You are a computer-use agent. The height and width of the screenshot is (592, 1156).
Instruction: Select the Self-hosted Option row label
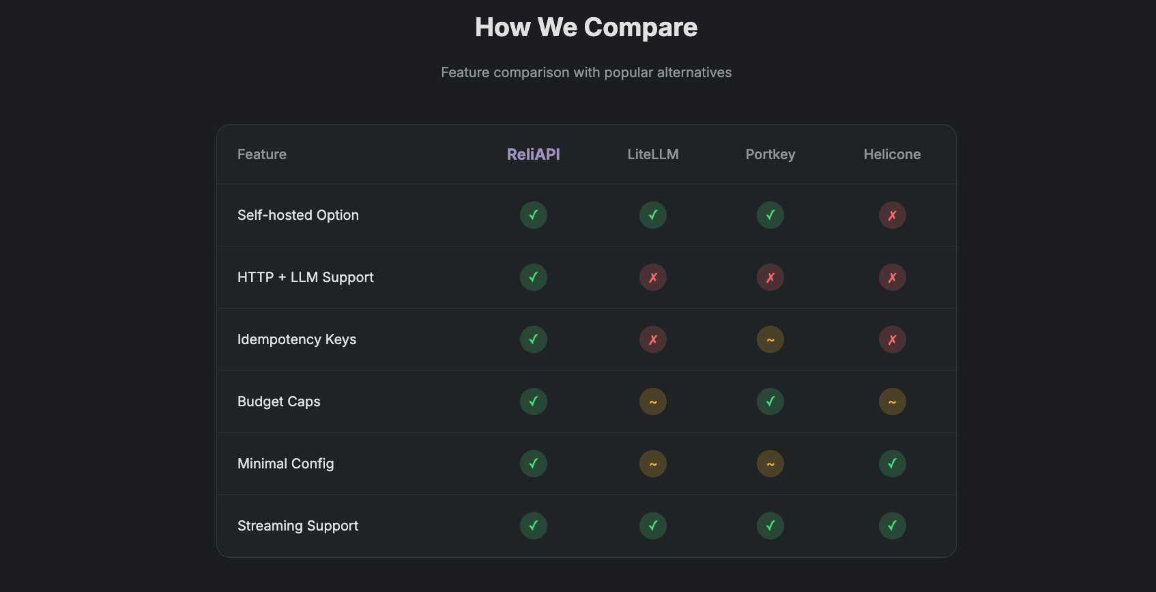298,215
